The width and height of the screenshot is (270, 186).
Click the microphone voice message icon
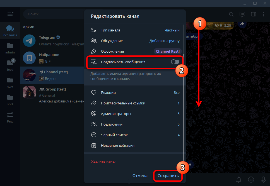pyautogui.click(x=263, y=180)
